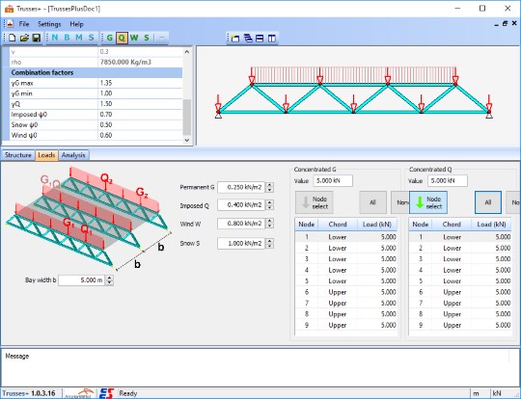This screenshot has width=521, height=399.
Task: Show bending moment M diagram
Action: click(x=79, y=38)
